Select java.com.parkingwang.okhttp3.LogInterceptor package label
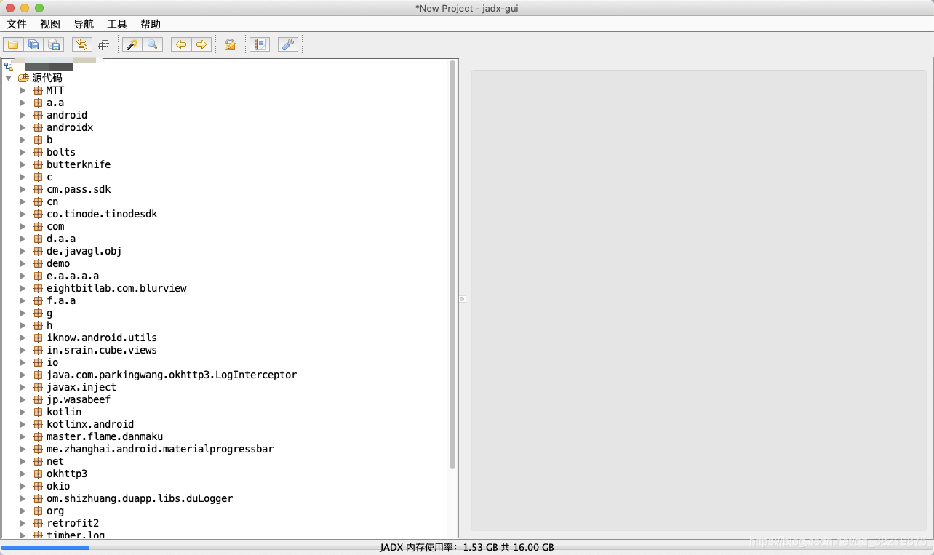Screen dimensions: 934x555 (x=172, y=375)
